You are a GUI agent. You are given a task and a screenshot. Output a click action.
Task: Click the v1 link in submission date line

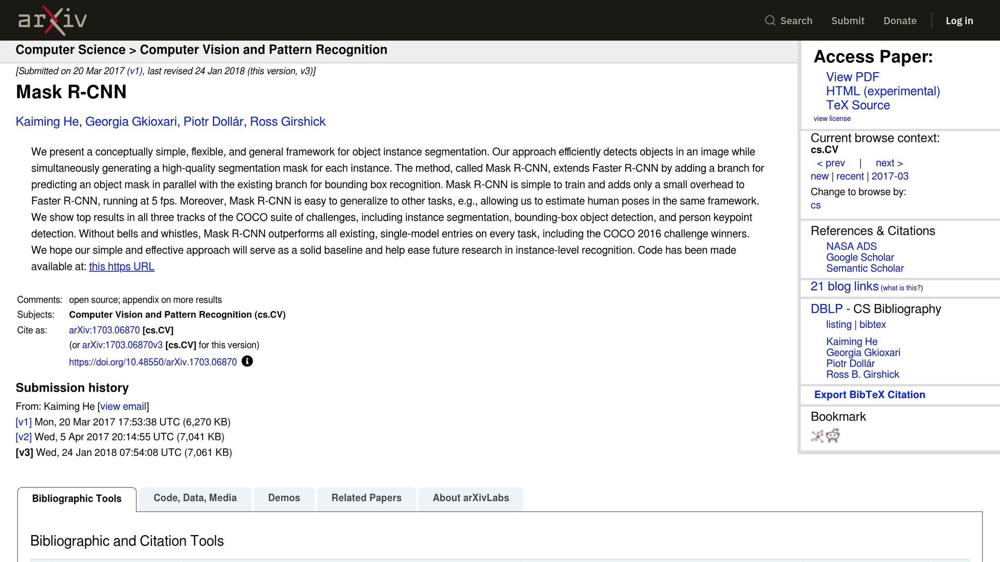(x=134, y=71)
